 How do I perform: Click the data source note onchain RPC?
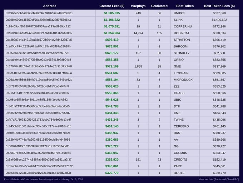[219, 179]
